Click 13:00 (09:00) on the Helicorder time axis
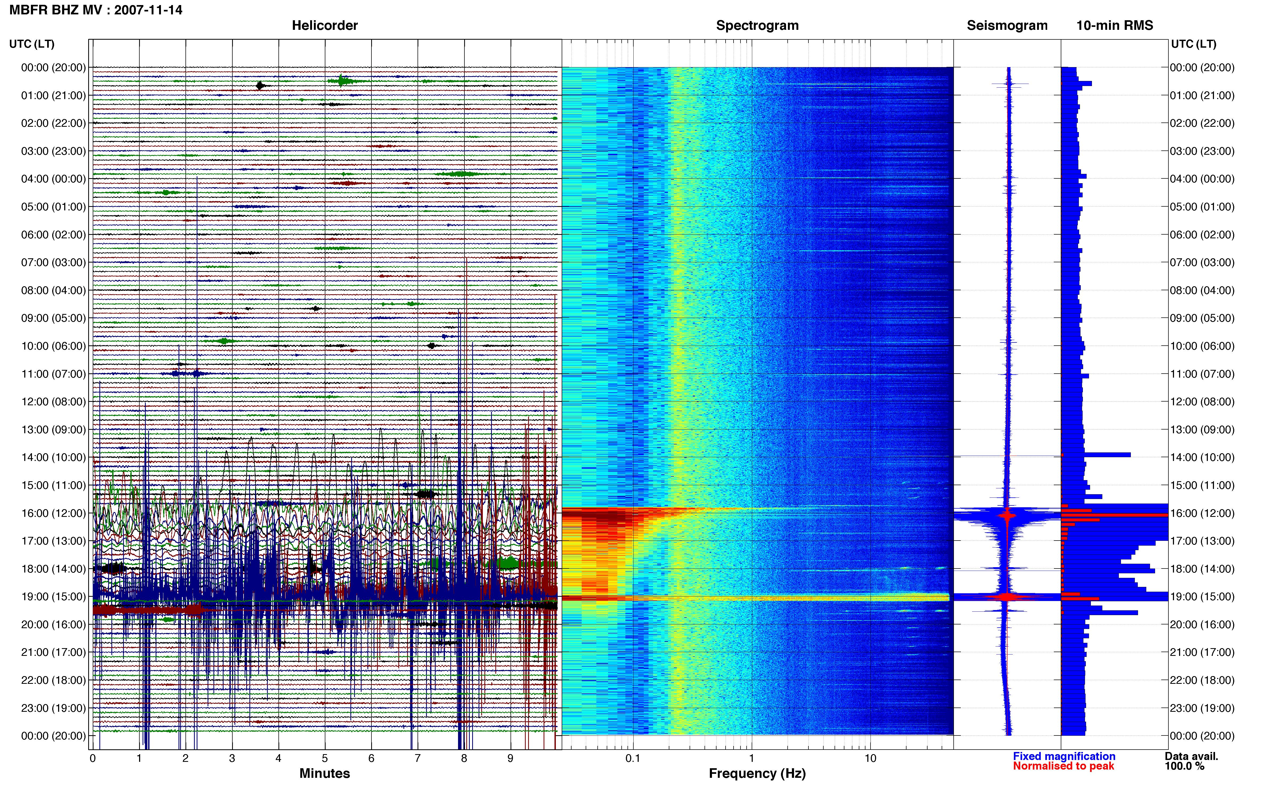The width and height of the screenshot is (1263, 789). tap(53, 430)
